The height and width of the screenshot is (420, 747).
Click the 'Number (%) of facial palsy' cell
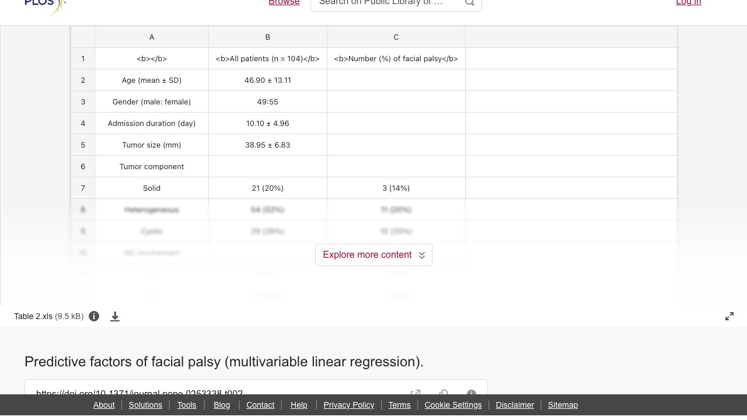click(x=396, y=58)
